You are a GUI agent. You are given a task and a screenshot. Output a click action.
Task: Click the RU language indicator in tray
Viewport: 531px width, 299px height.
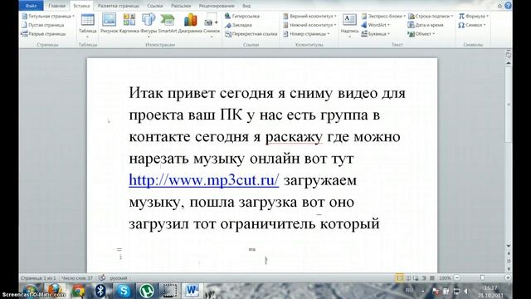click(x=409, y=290)
